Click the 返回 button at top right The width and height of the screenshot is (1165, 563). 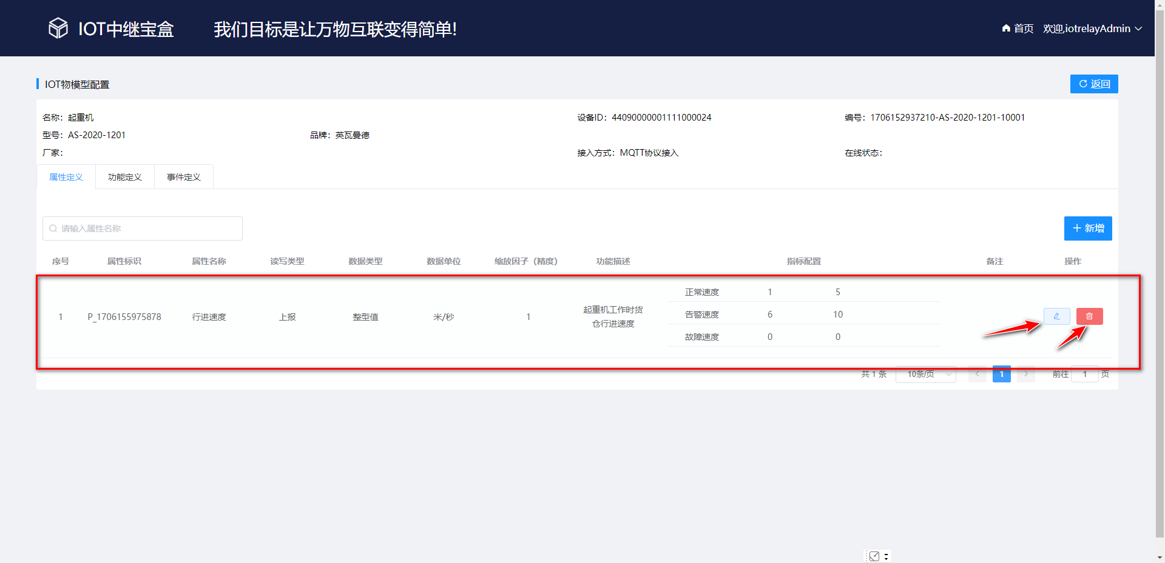(1094, 84)
